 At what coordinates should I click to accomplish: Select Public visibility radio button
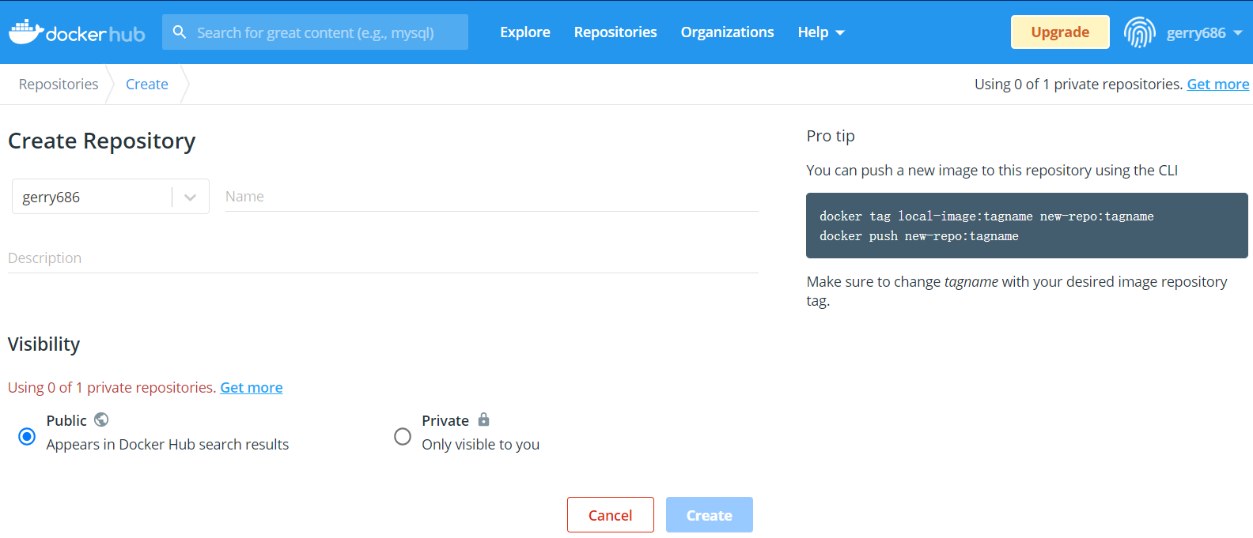[x=27, y=436]
